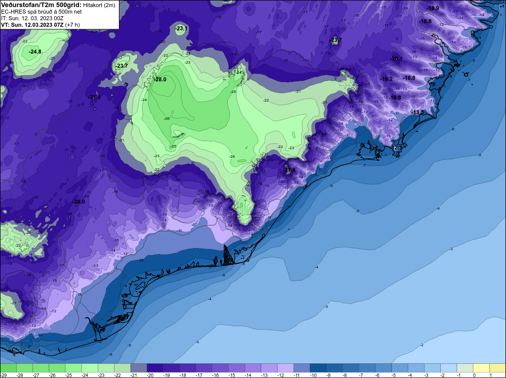Pick the legend swatch between -25 and -24
The height and width of the screenshot is (378, 506).
point(73,368)
